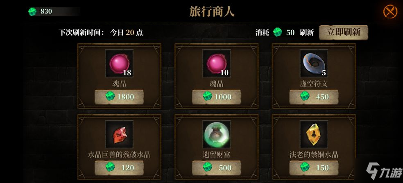The image size is (403, 183).
Task: Select the 10-count soul crystal icon
Action: click(216, 63)
